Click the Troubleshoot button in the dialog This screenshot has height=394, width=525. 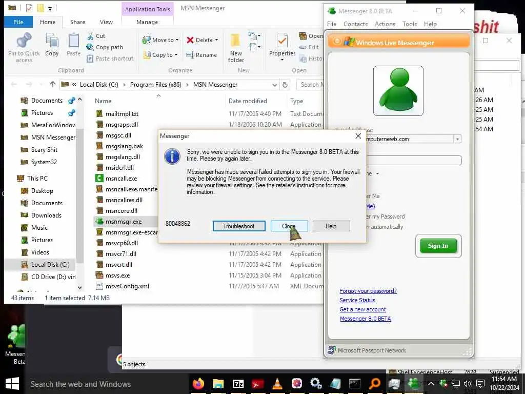(x=239, y=226)
